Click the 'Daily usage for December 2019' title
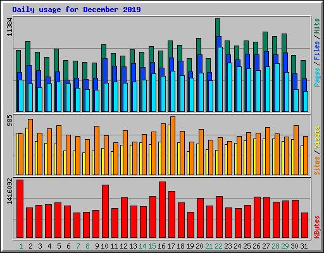 (x=77, y=9)
